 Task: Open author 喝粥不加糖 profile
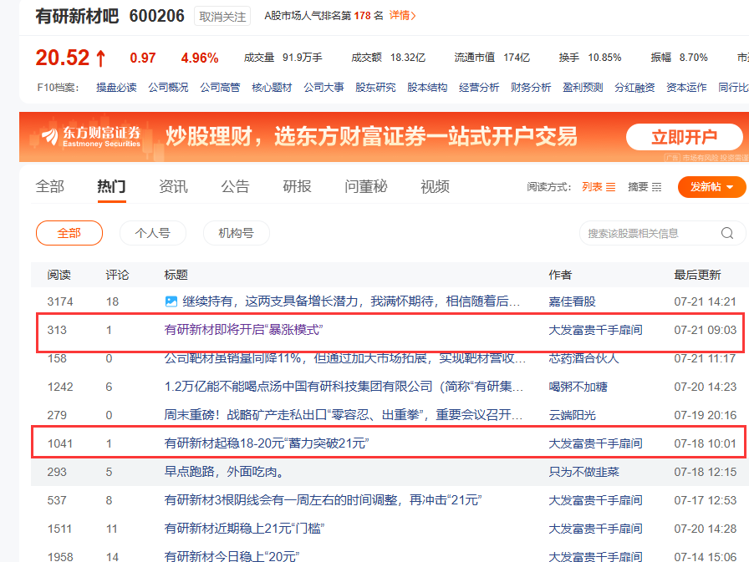(578, 387)
